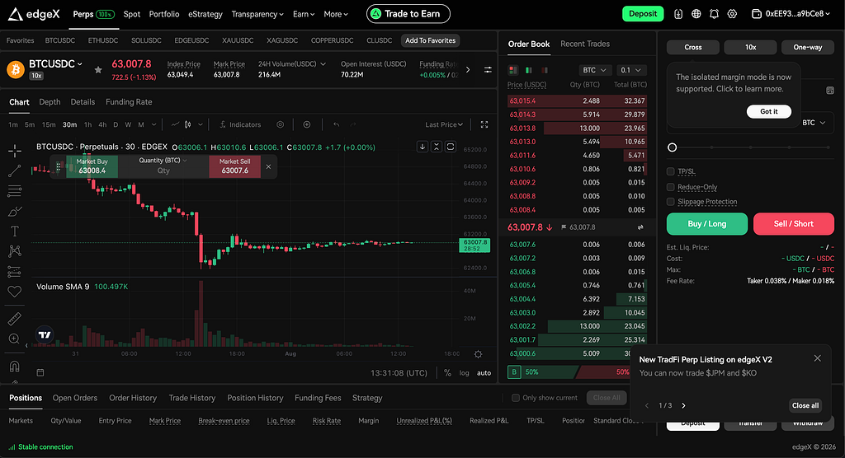Enable the Reduce-Only checkbox
Image resolution: width=845 pixels, height=458 pixels.
coord(670,187)
